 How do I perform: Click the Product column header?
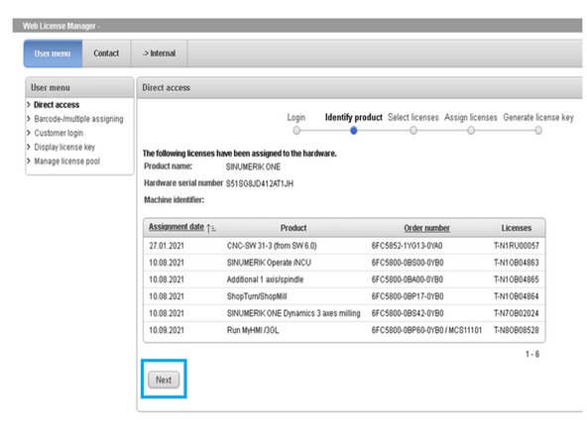click(x=293, y=228)
